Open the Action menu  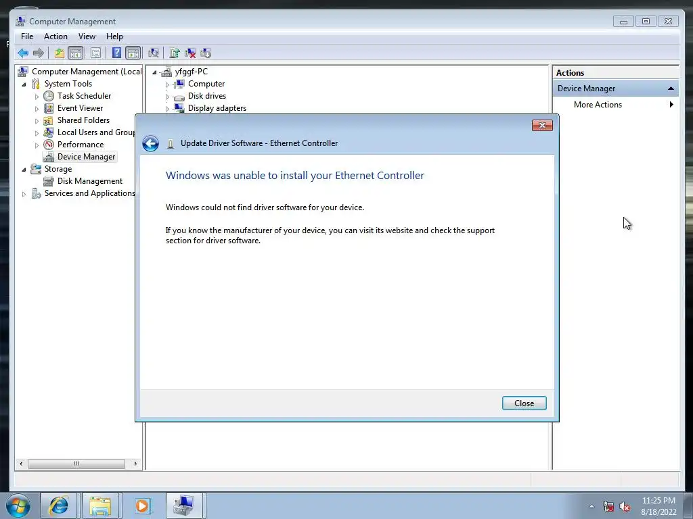point(55,36)
